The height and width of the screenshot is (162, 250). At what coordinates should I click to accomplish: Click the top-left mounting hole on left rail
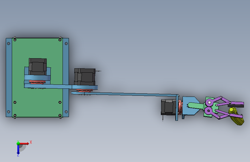coord(9,43)
